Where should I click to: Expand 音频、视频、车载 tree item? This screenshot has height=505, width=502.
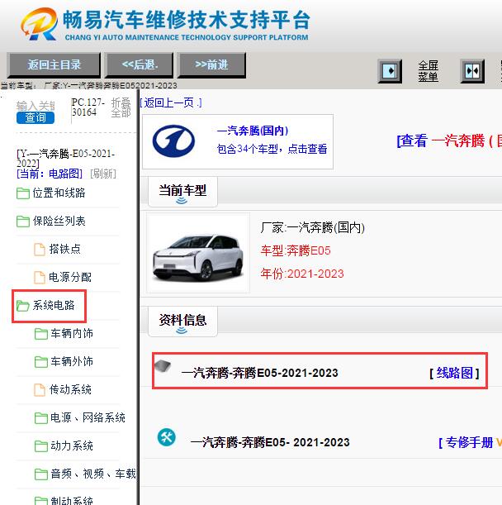click(93, 474)
